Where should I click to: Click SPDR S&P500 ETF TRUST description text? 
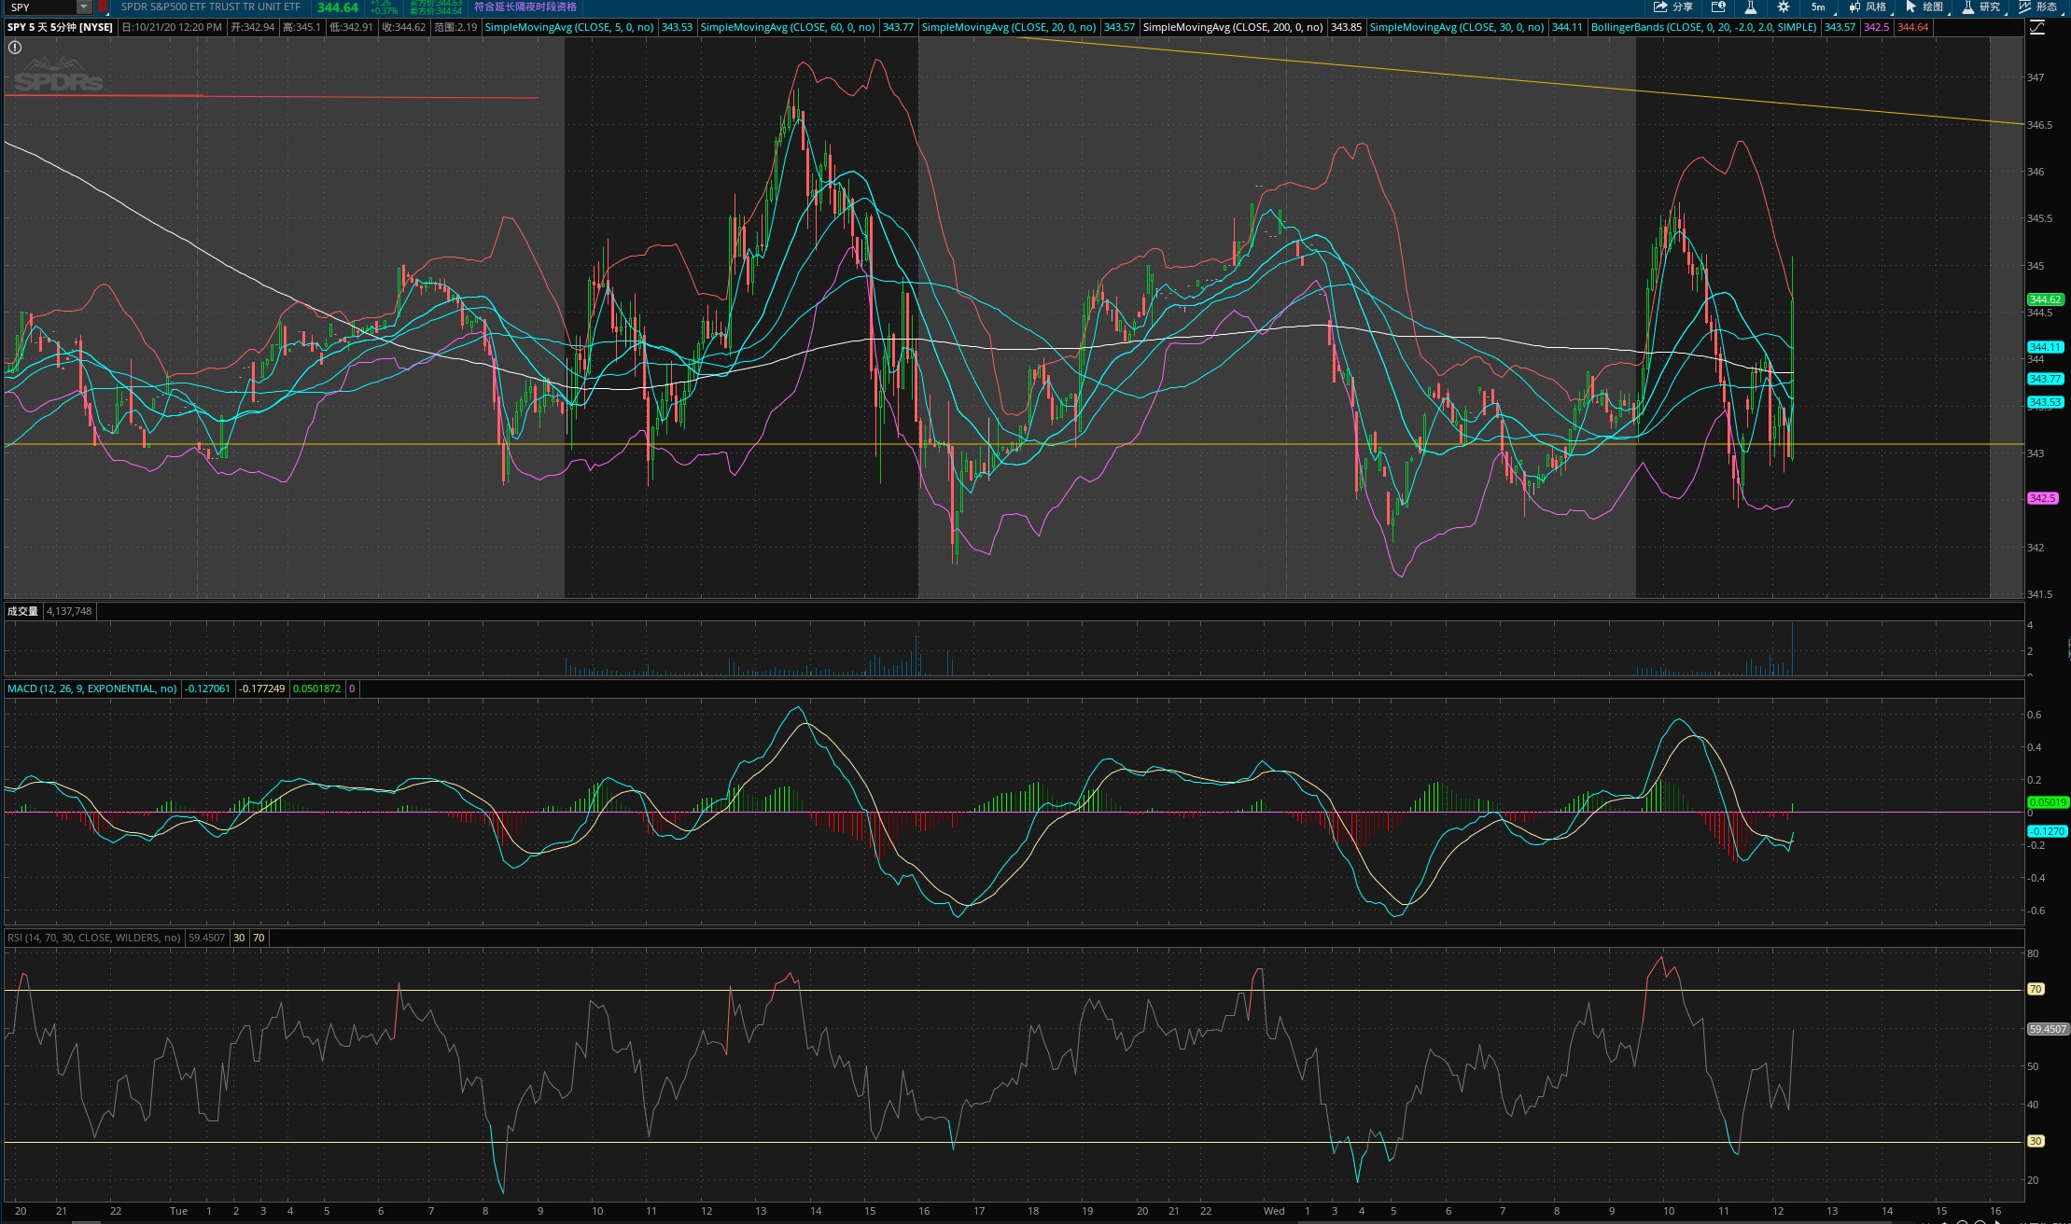(211, 7)
